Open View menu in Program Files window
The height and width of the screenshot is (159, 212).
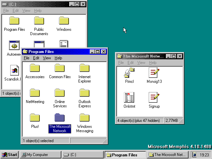[47, 58]
